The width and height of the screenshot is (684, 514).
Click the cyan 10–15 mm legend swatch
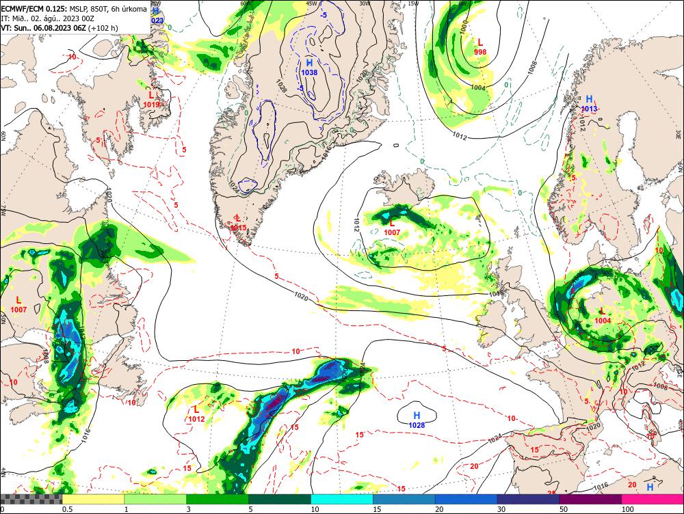tap(342, 499)
